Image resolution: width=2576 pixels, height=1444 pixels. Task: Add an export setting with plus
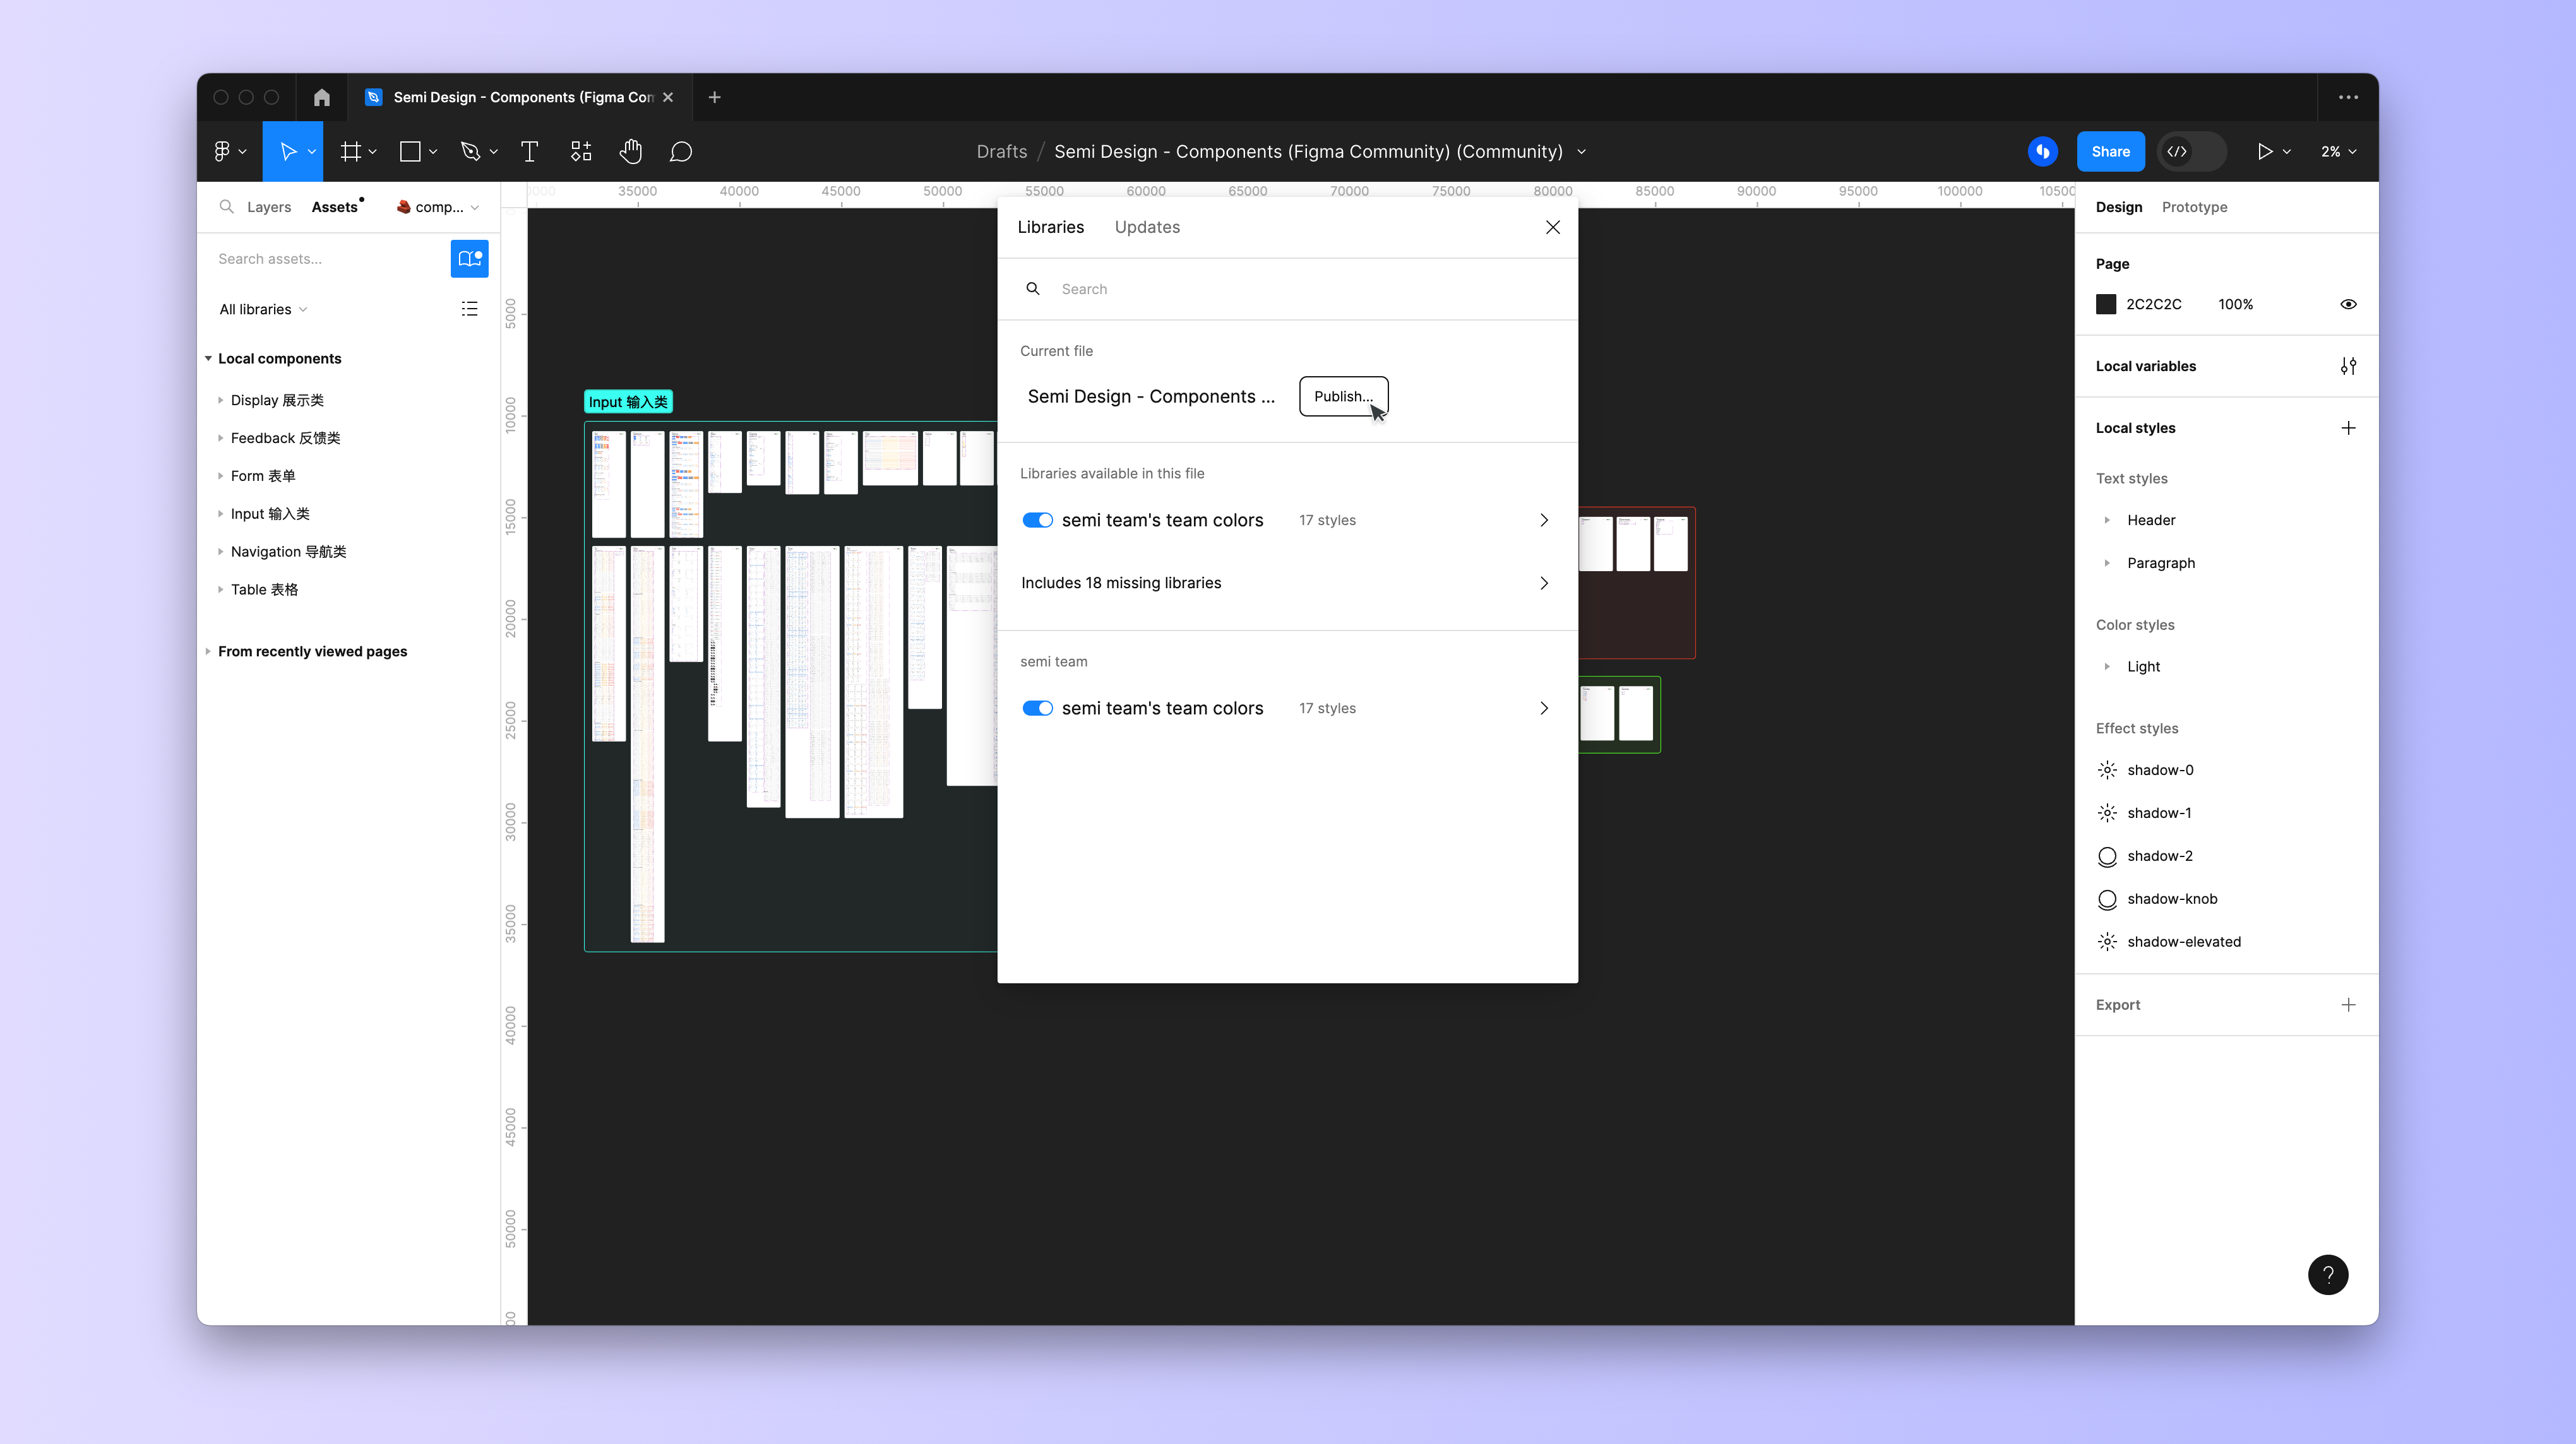pyautogui.click(x=2348, y=1004)
